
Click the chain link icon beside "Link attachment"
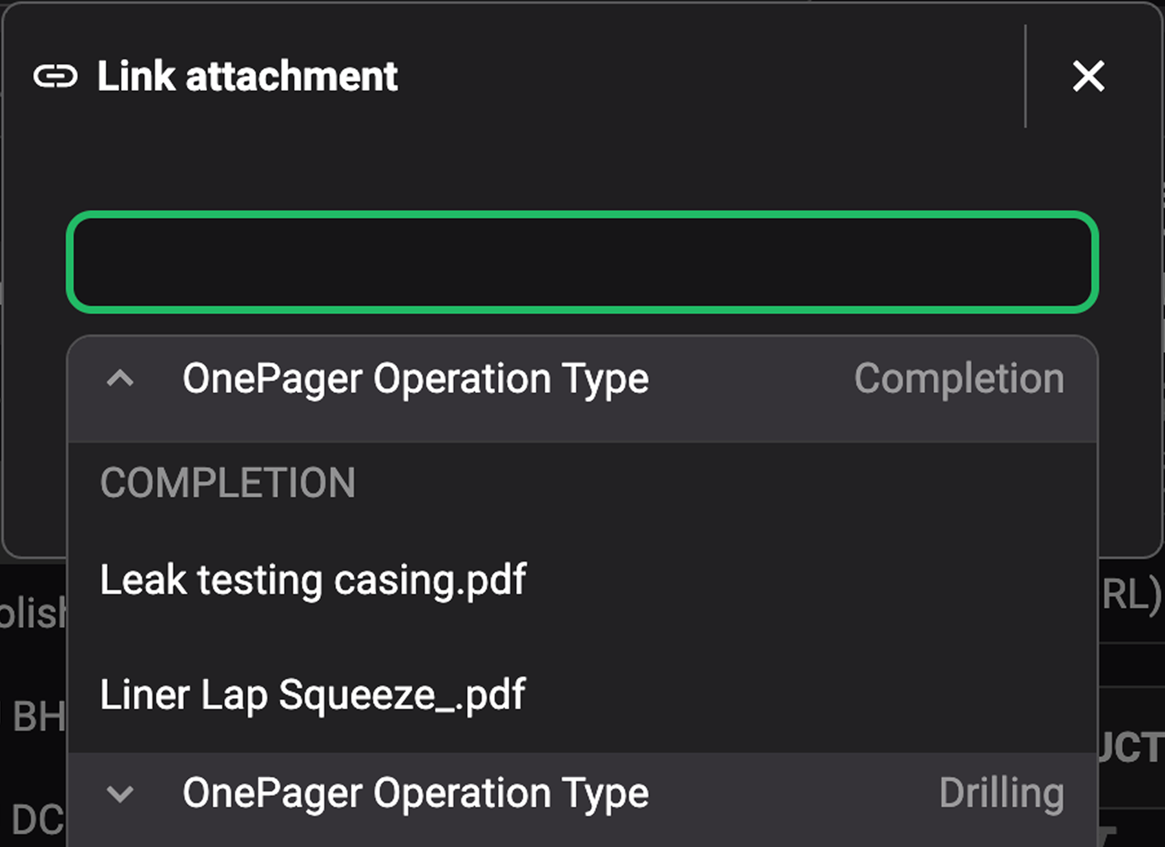57,76
